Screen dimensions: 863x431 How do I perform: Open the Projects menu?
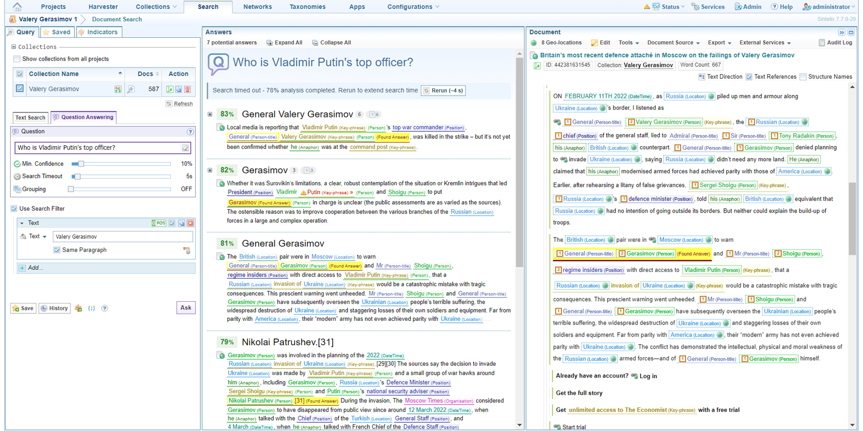pos(53,7)
